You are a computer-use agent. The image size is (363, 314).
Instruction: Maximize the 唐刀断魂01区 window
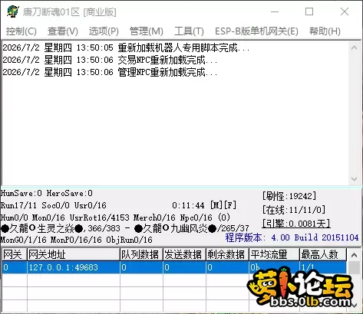point(309,11)
